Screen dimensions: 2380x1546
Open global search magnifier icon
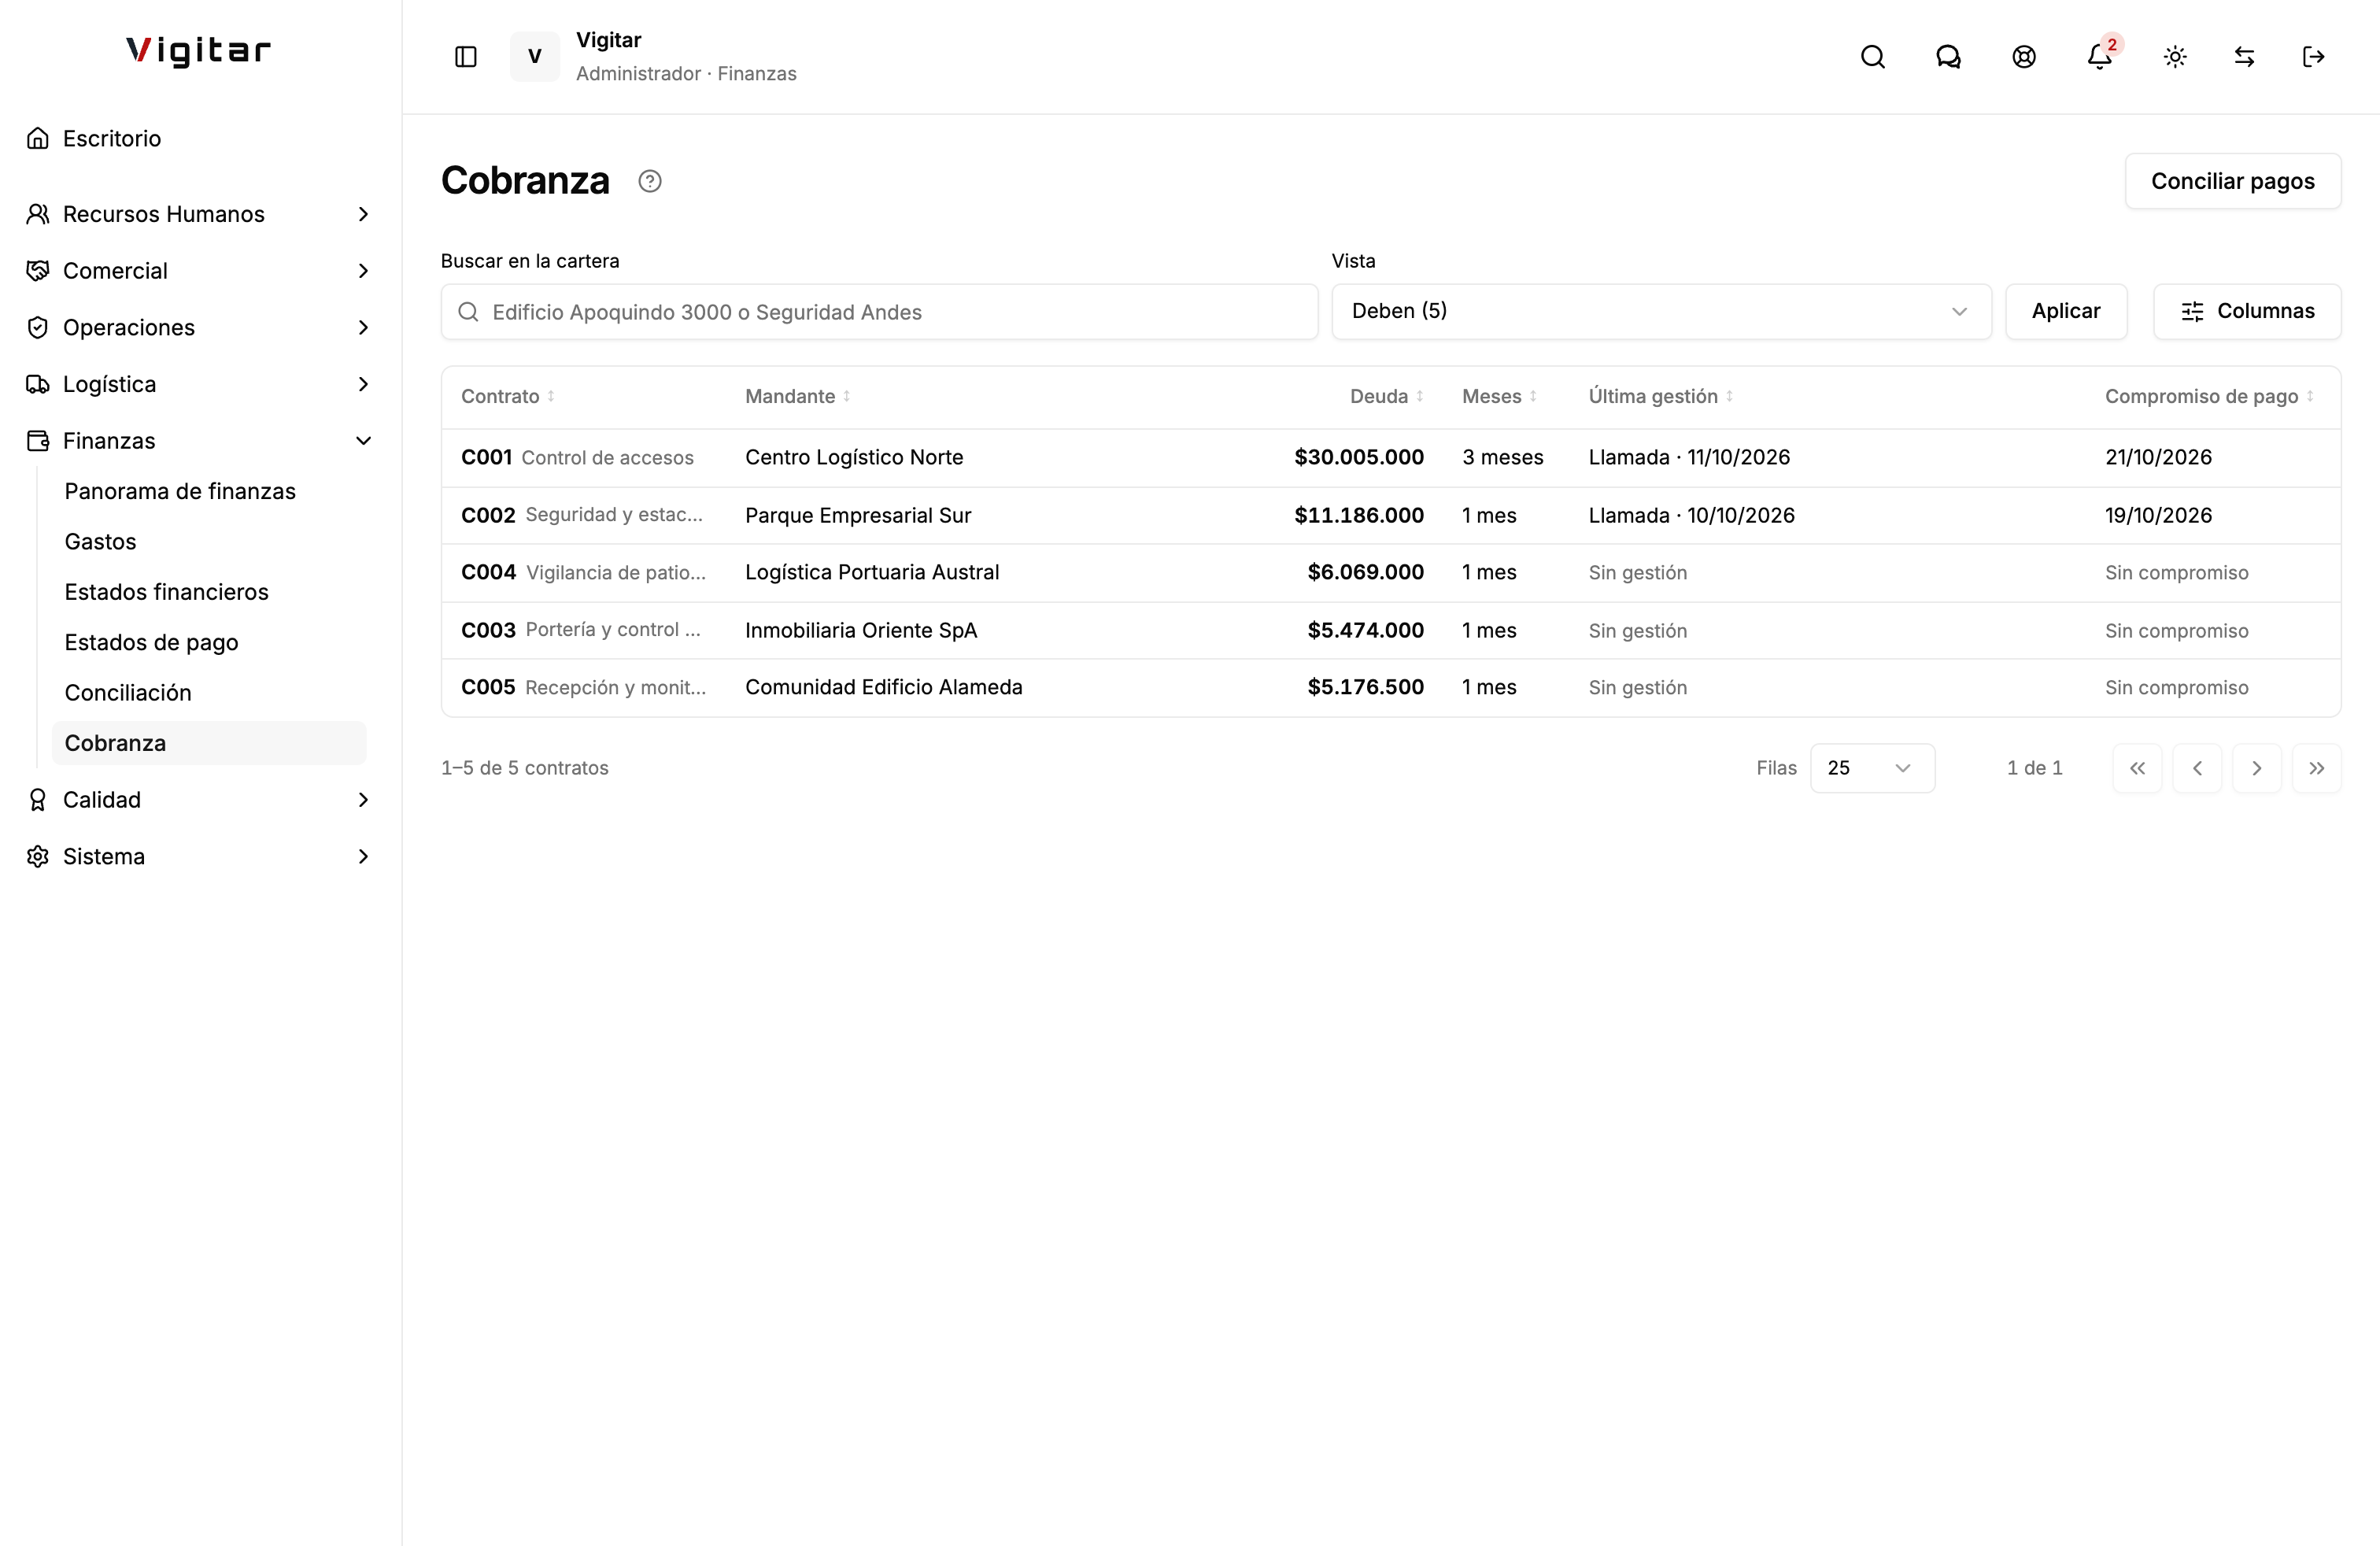1873,57
